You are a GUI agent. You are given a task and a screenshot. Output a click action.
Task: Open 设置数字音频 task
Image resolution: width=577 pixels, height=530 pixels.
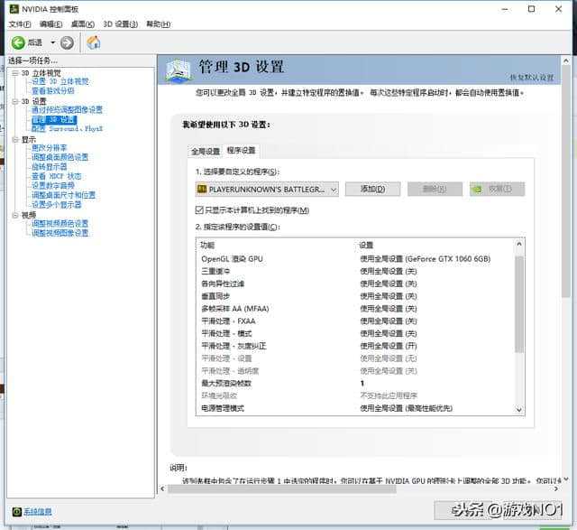click(53, 185)
